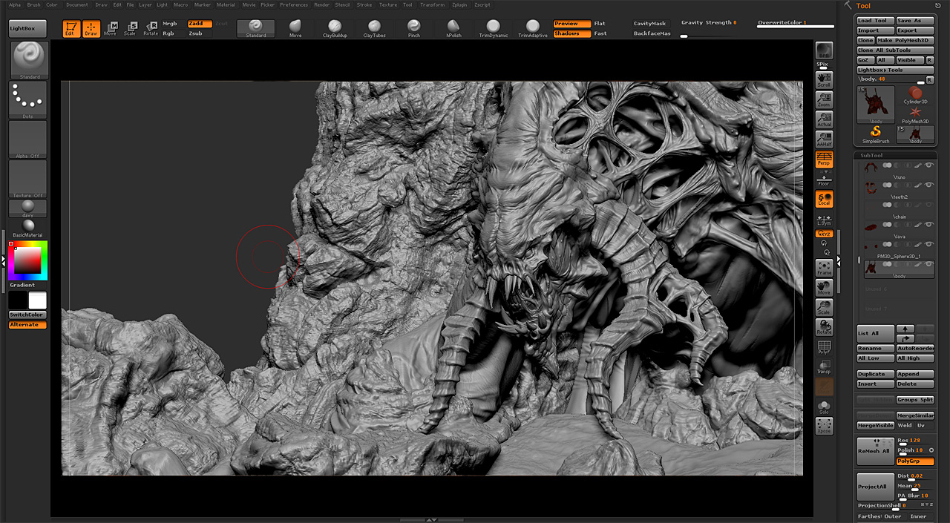Click the Actual size icon
Screen dimensions: 950x523
(x=824, y=120)
